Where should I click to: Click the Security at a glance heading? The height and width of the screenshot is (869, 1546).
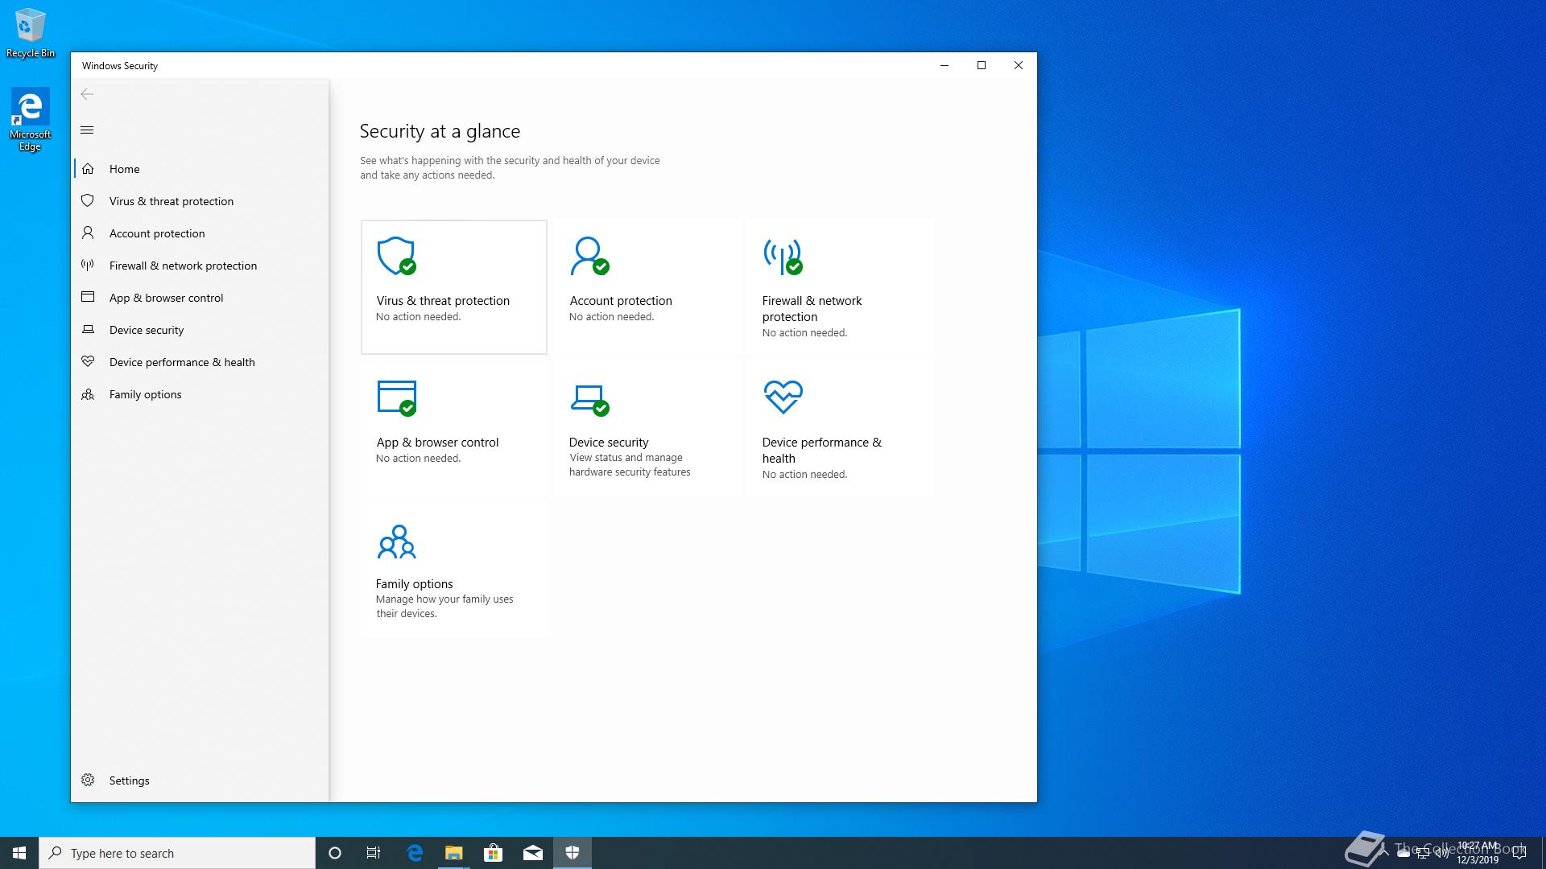pyautogui.click(x=440, y=131)
